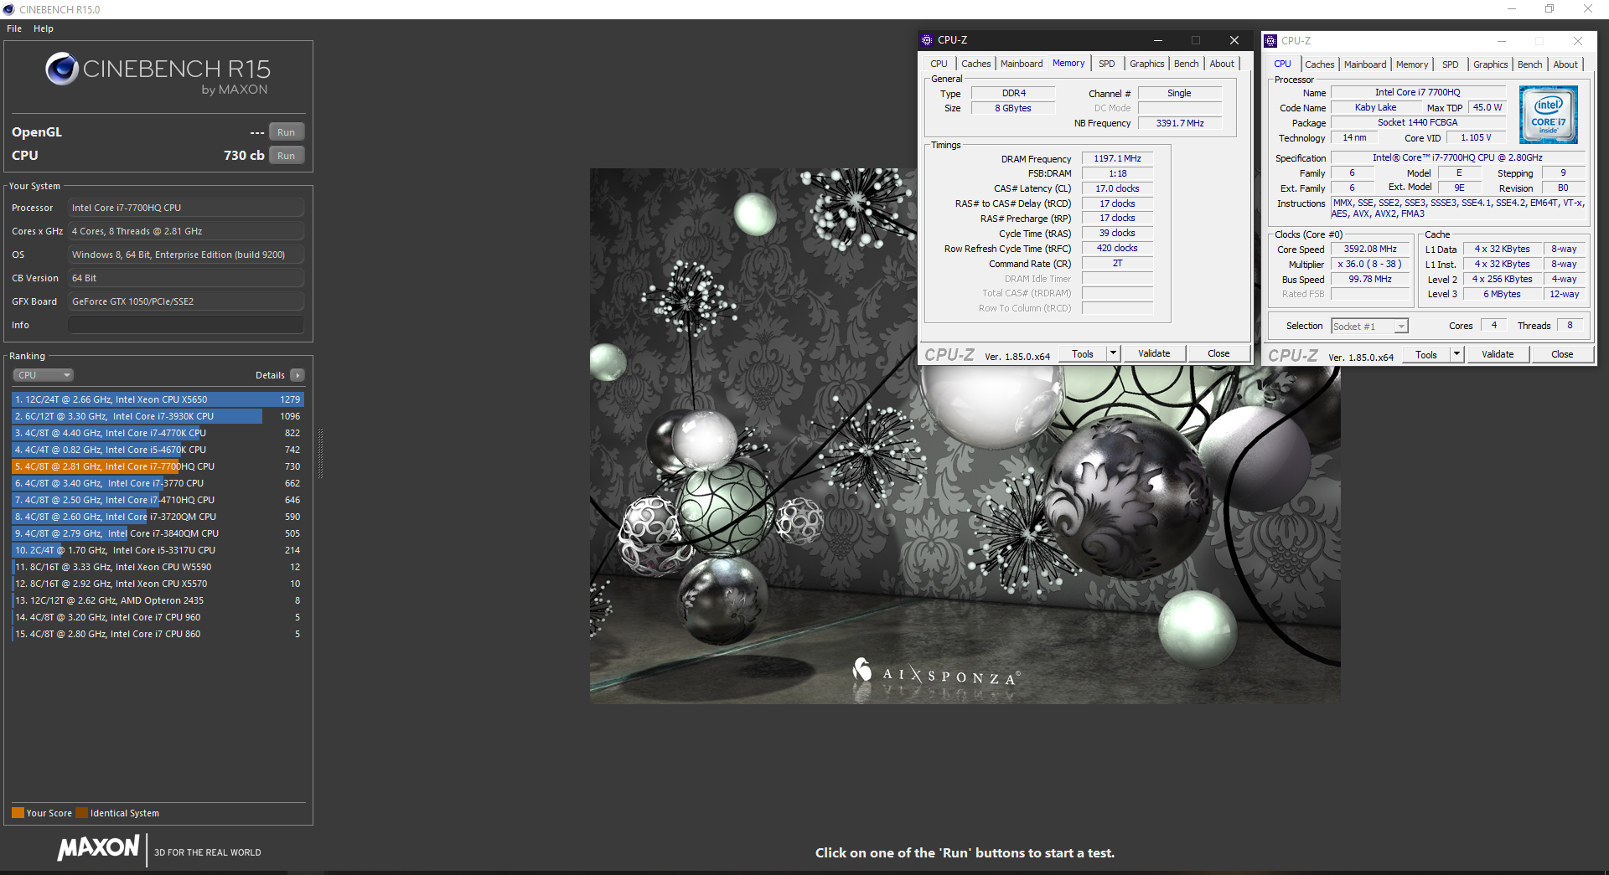Select ranking row Intel Core i7-4770K CPU

click(x=158, y=433)
